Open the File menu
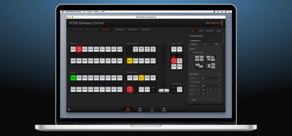Screen dimensions: 292x136 click(84, 12)
